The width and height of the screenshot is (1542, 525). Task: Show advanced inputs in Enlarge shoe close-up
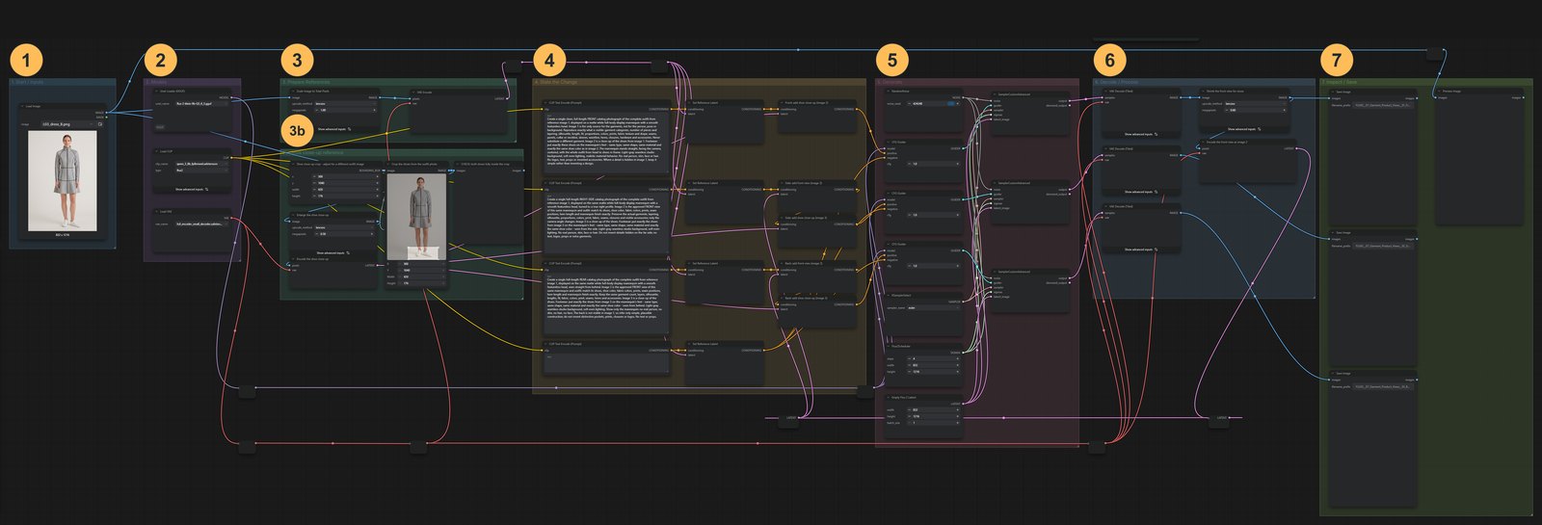click(x=334, y=253)
